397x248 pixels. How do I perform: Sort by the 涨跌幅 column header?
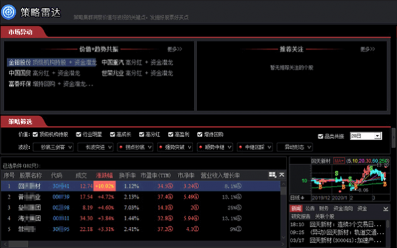point(104,175)
